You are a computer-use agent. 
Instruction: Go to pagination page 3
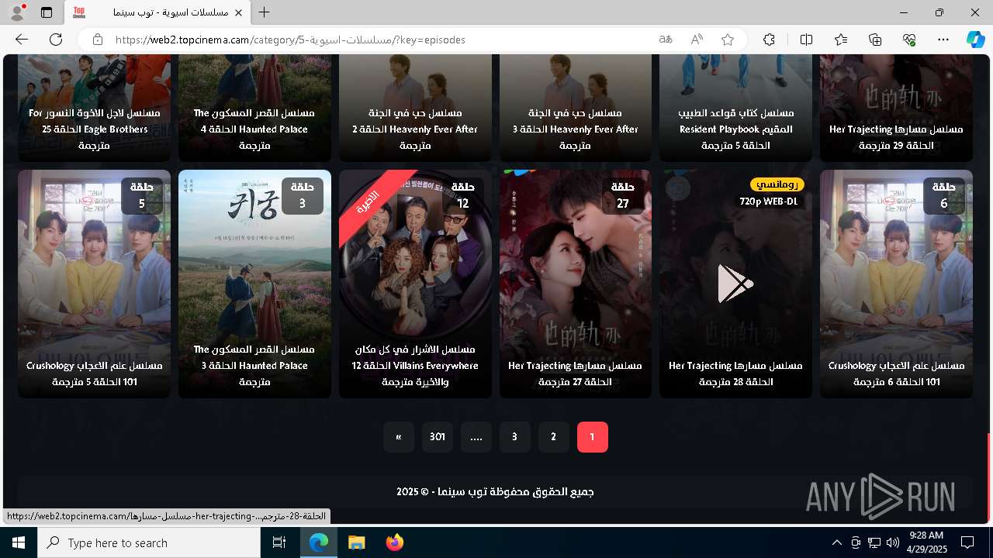point(514,437)
